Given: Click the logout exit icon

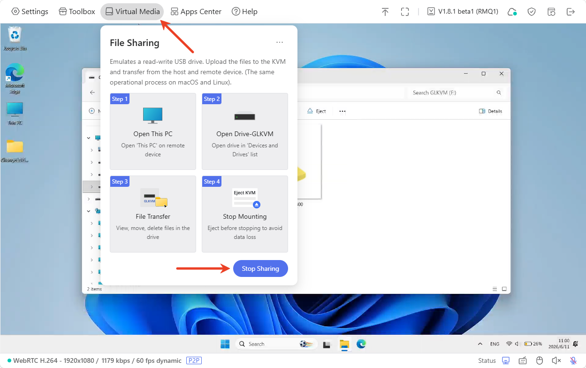Looking at the screenshot, I should (571, 12).
